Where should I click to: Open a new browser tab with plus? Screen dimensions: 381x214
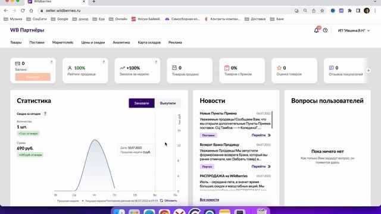click(x=94, y=2)
